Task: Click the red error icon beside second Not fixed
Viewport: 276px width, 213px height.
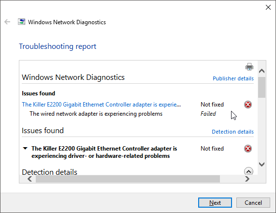Action: (x=248, y=149)
